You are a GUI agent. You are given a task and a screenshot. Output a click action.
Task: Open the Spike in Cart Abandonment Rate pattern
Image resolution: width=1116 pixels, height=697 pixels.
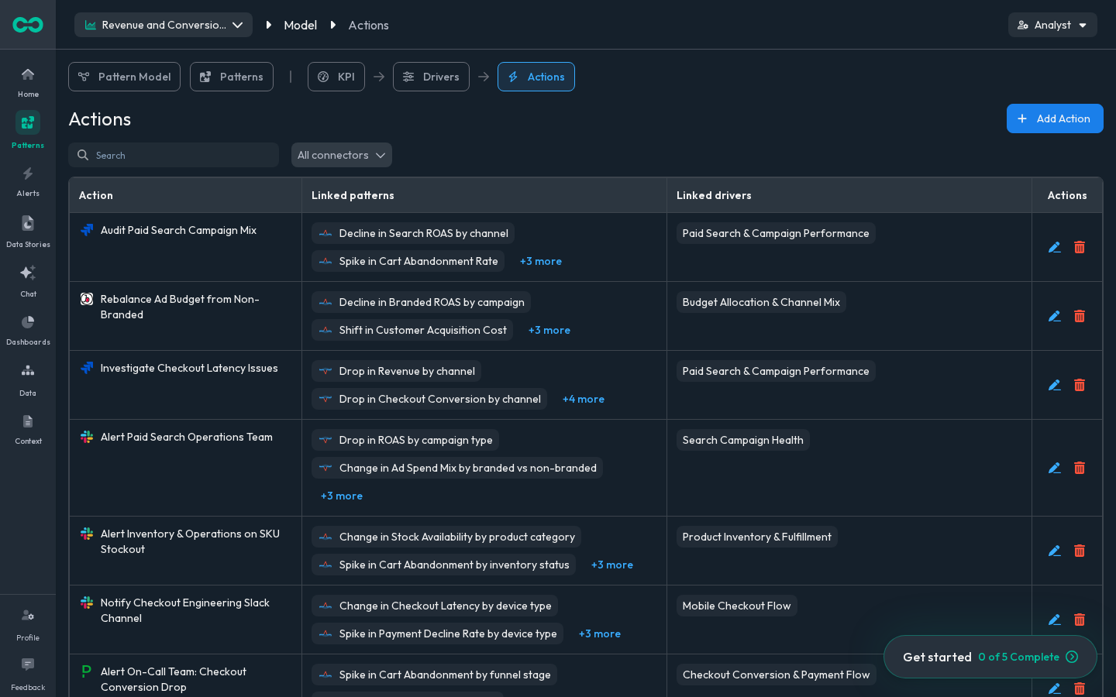click(408, 261)
